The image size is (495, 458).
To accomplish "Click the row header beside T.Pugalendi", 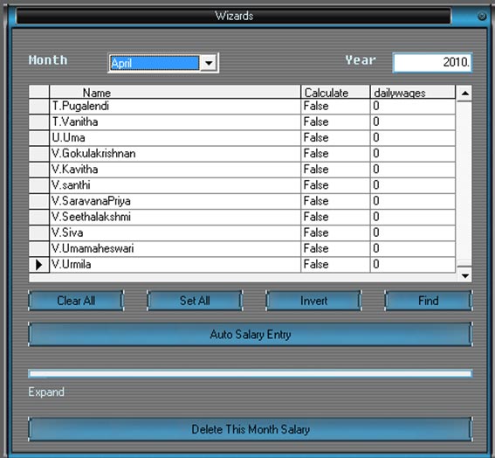I will (38, 107).
